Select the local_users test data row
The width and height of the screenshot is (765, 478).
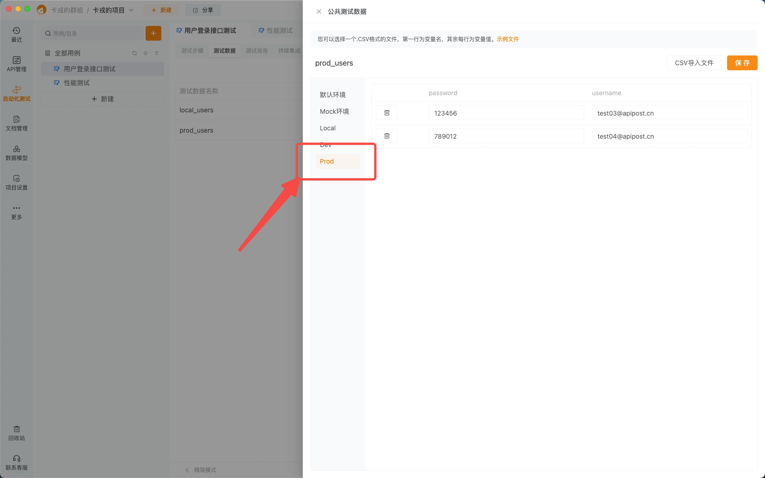(x=239, y=110)
